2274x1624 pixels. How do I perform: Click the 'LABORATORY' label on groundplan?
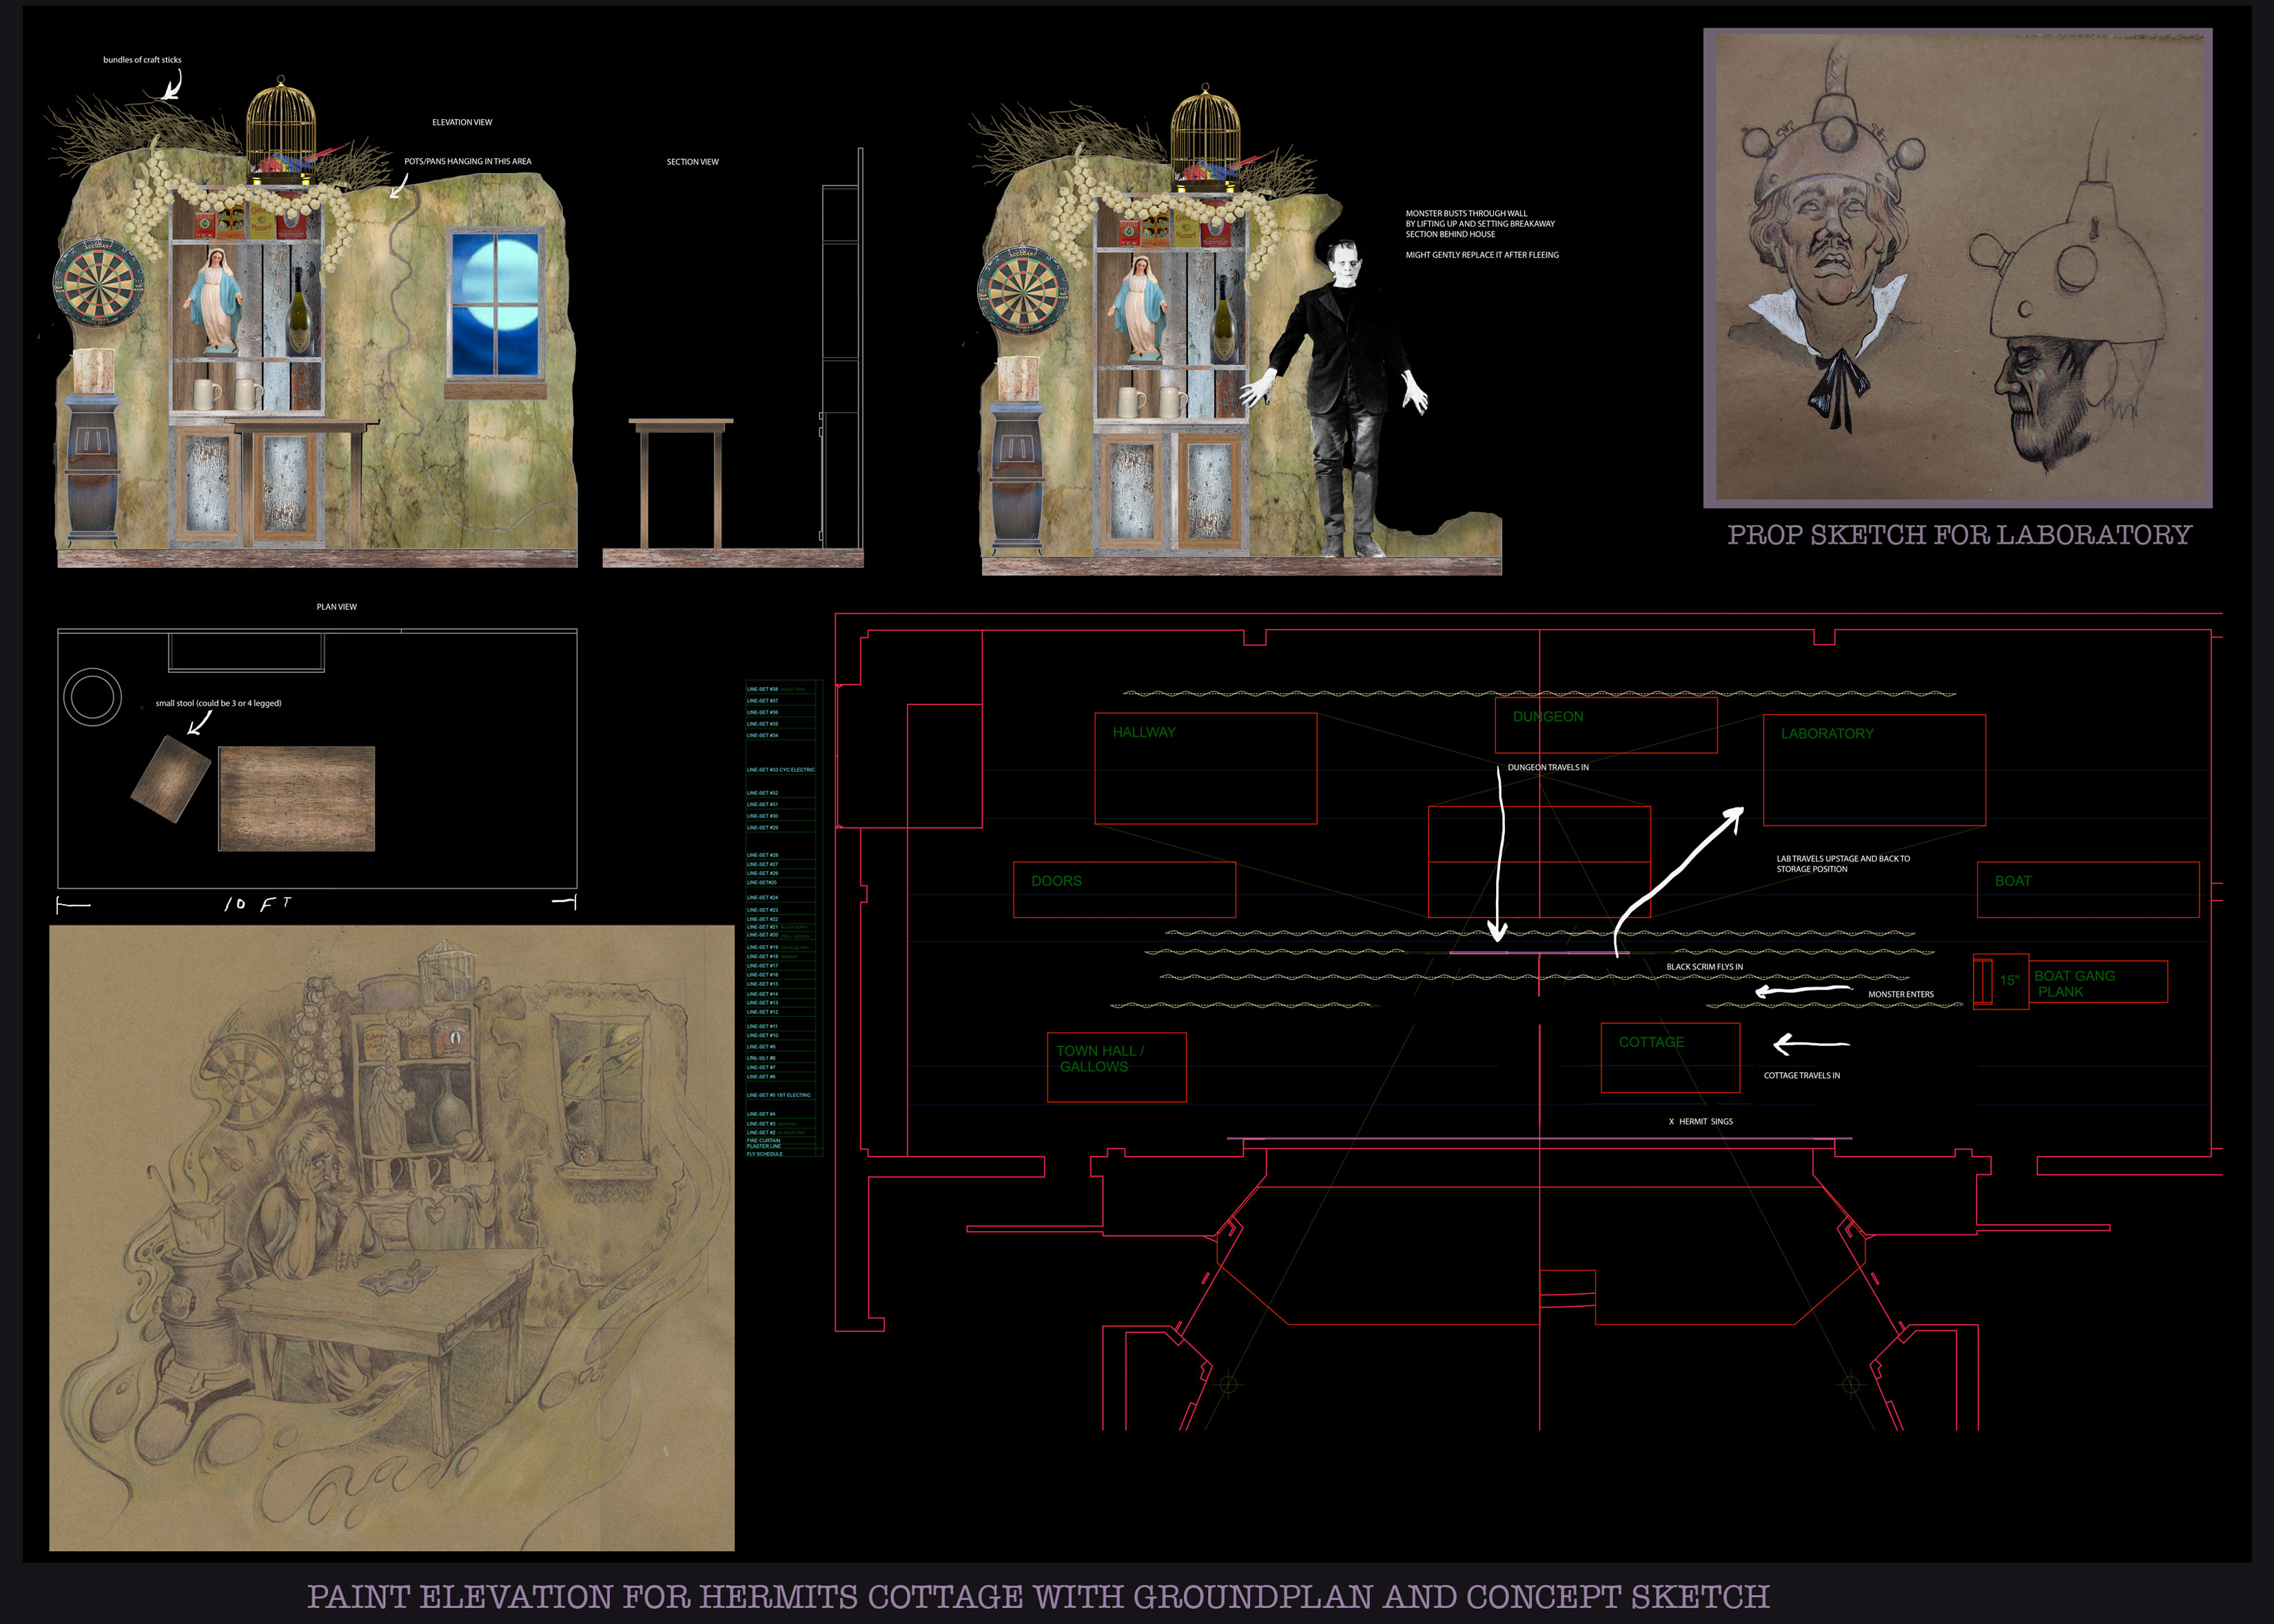[1827, 733]
